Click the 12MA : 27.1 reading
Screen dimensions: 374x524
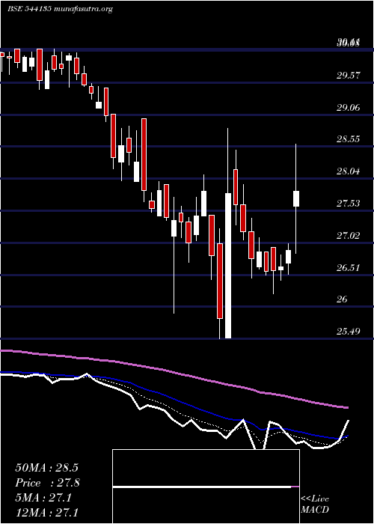click(46, 512)
